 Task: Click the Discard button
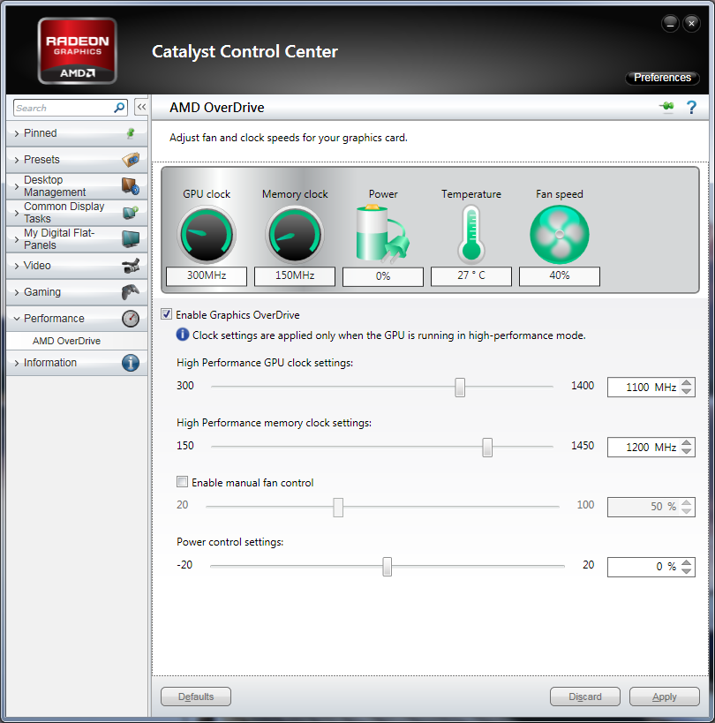click(x=585, y=697)
